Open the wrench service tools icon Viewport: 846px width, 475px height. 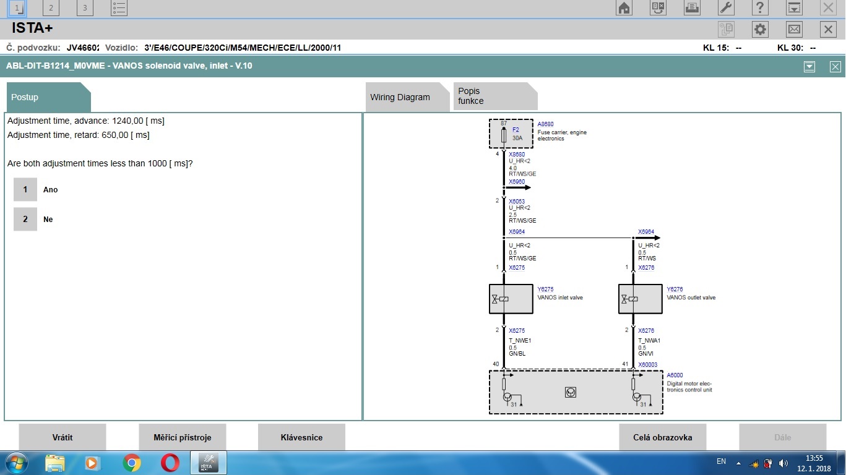(726, 8)
